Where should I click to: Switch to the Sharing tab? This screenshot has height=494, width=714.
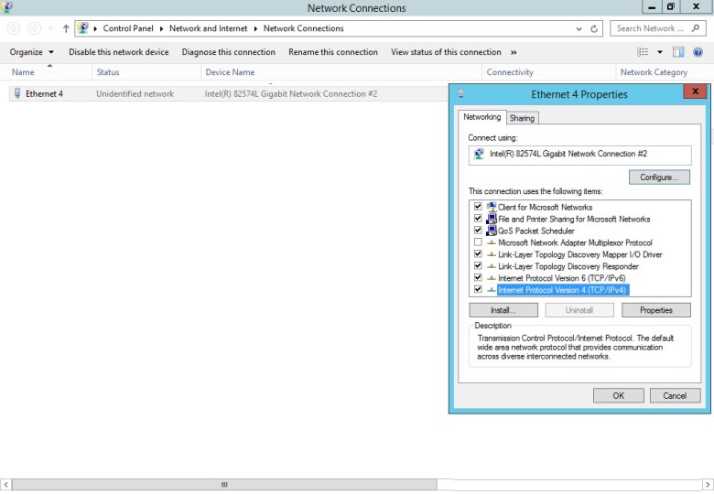click(x=522, y=118)
